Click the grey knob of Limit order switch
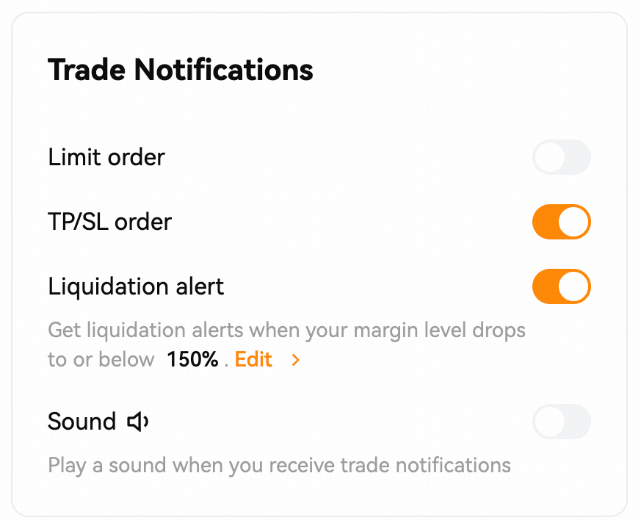This screenshot has height=520, width=641. (x=550, y=157)
